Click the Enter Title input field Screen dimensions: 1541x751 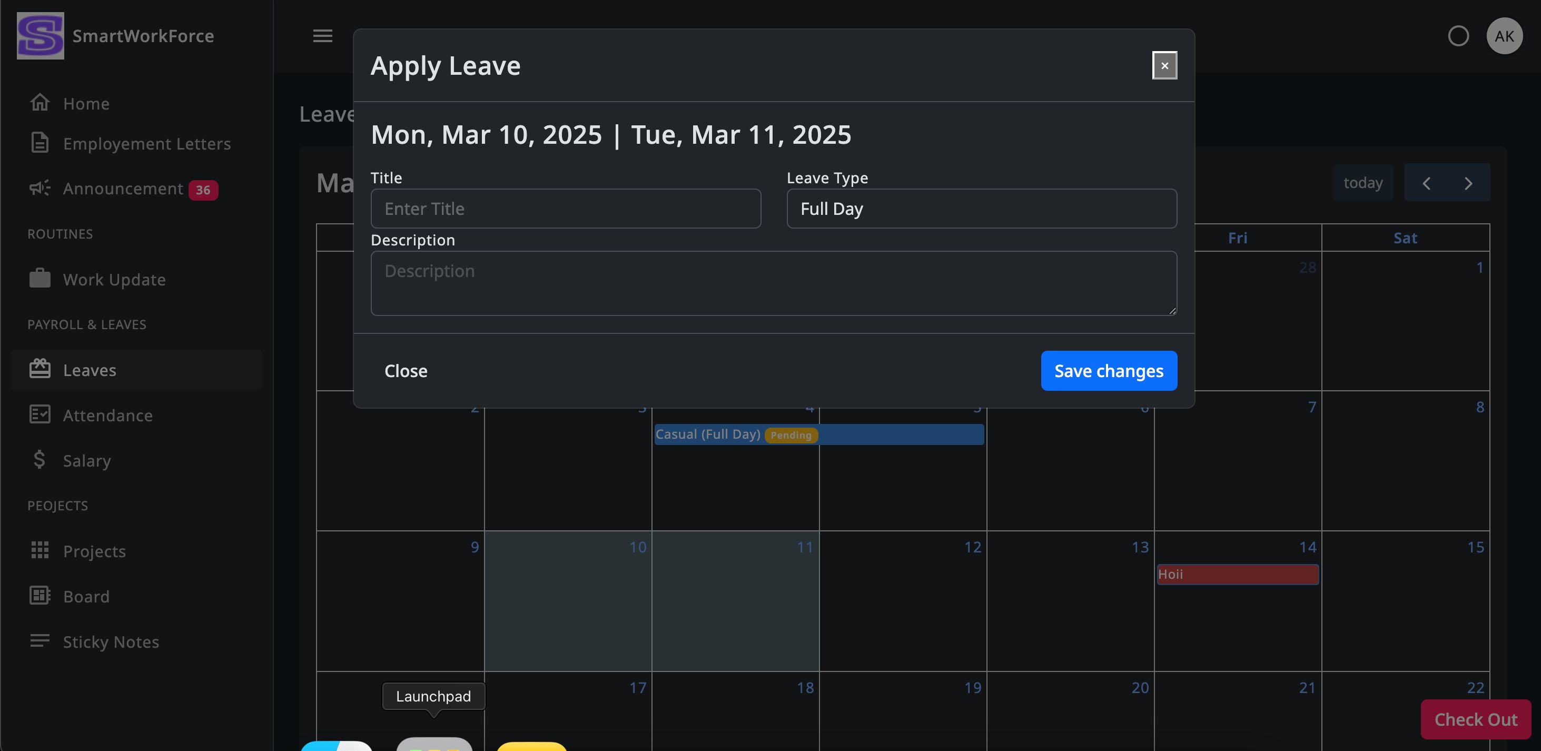(565, 209)
